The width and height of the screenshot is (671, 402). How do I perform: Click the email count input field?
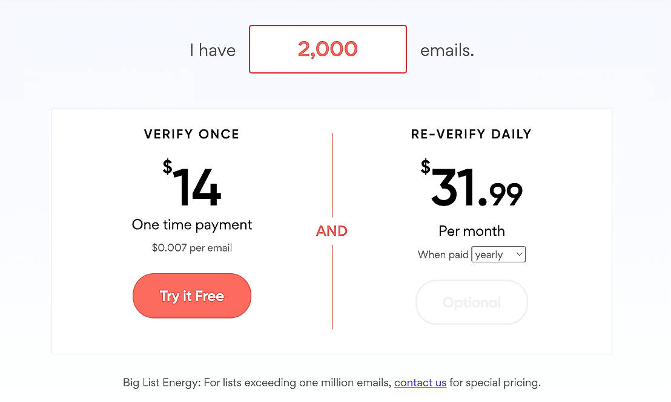coord(328,49)
